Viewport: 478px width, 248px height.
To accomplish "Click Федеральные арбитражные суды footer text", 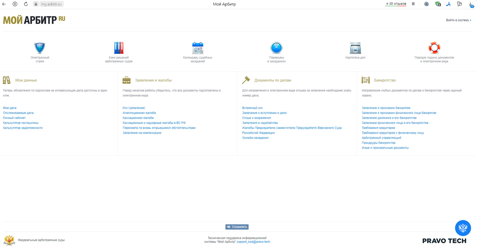I will pyautogui.click(x=41, y=240).
